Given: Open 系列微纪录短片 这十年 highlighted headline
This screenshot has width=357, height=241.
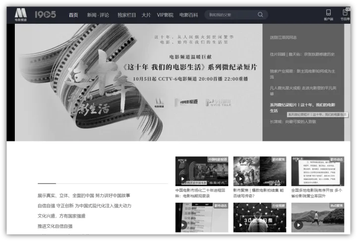Looking at the screenshot, I should [302, 108].
